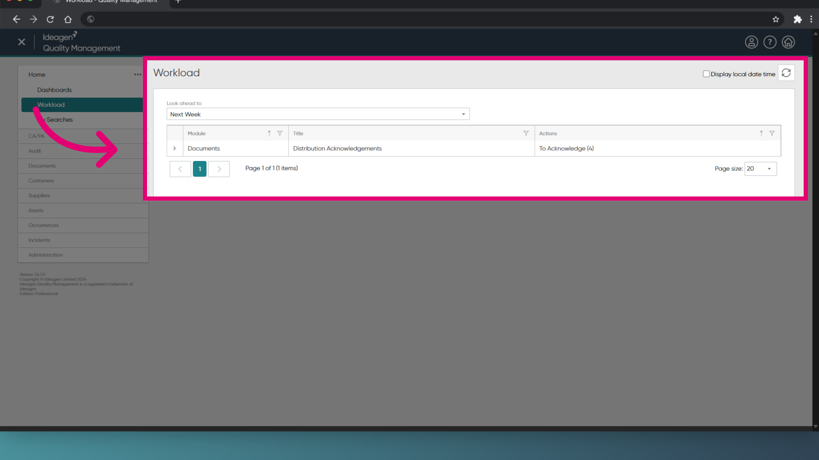
Task: Click the Workload refresh icon
Action: click(786, 73)
